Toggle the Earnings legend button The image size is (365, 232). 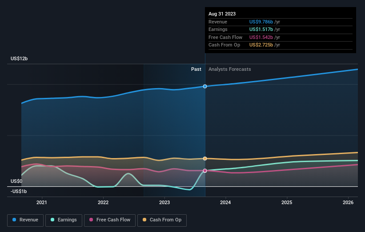click(64, 220)
